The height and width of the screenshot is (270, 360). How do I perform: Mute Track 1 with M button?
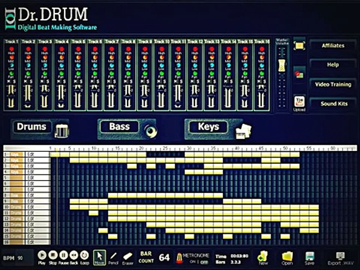9,81
